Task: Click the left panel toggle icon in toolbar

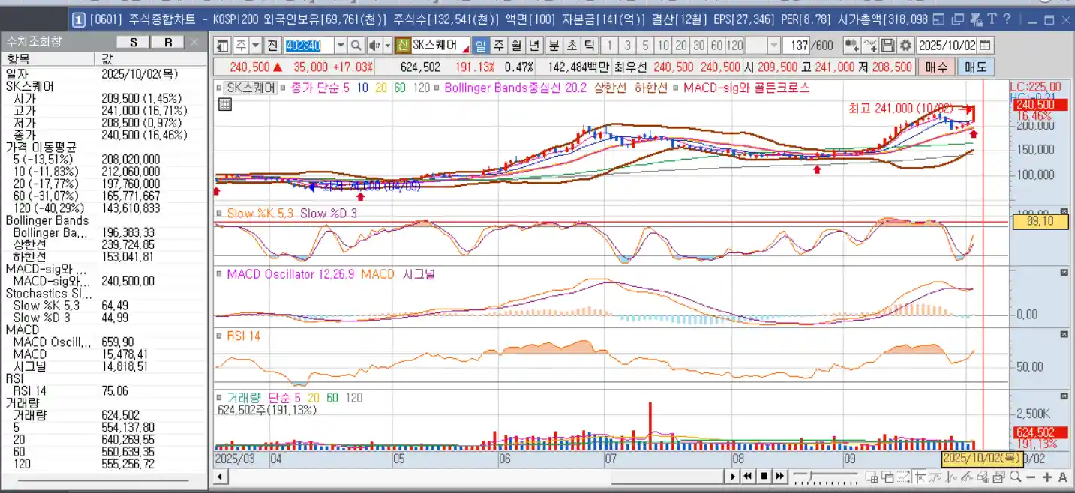Action: pyautogui.click(x=223, y=46)
